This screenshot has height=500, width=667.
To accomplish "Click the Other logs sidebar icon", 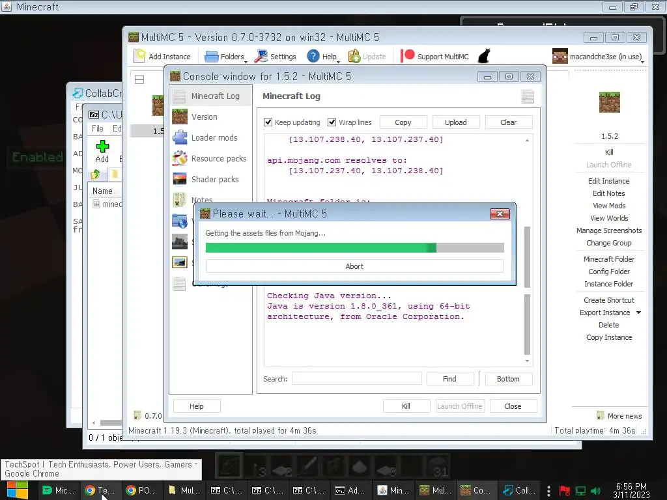I will (x=180, y=284).
